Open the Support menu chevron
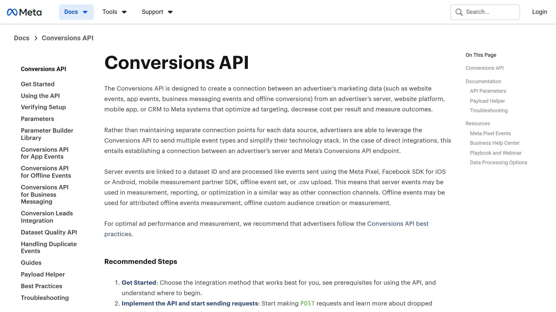Image resolution: width=556 pixels, height=312 pixels. tap(170, 12)
